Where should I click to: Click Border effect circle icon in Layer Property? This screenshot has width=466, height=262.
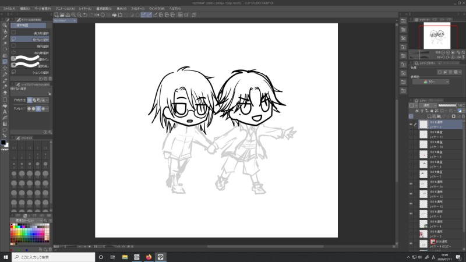440,72
